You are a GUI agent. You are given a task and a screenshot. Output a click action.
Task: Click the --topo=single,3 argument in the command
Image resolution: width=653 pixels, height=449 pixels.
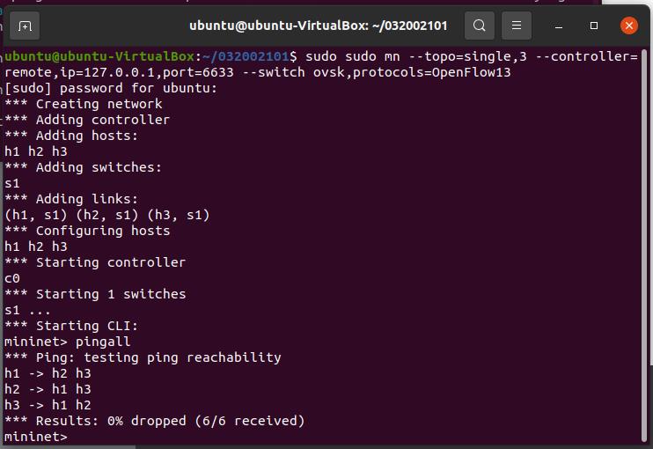467,56
